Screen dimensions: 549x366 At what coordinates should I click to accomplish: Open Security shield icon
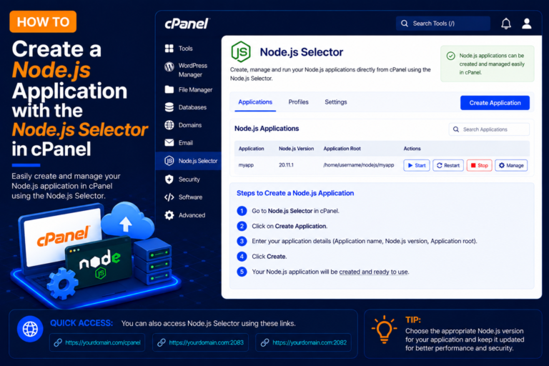pos(169,179)
